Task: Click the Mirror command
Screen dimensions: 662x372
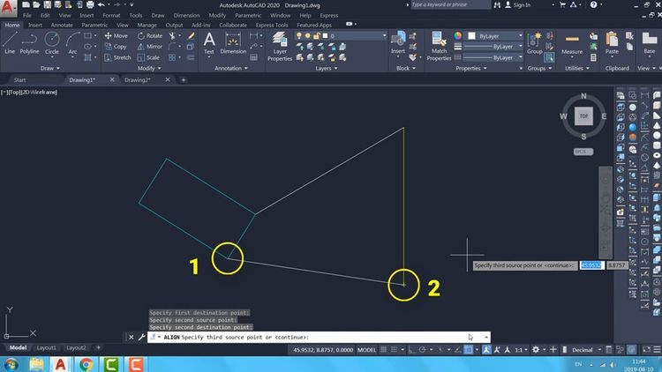Action: 150,47
